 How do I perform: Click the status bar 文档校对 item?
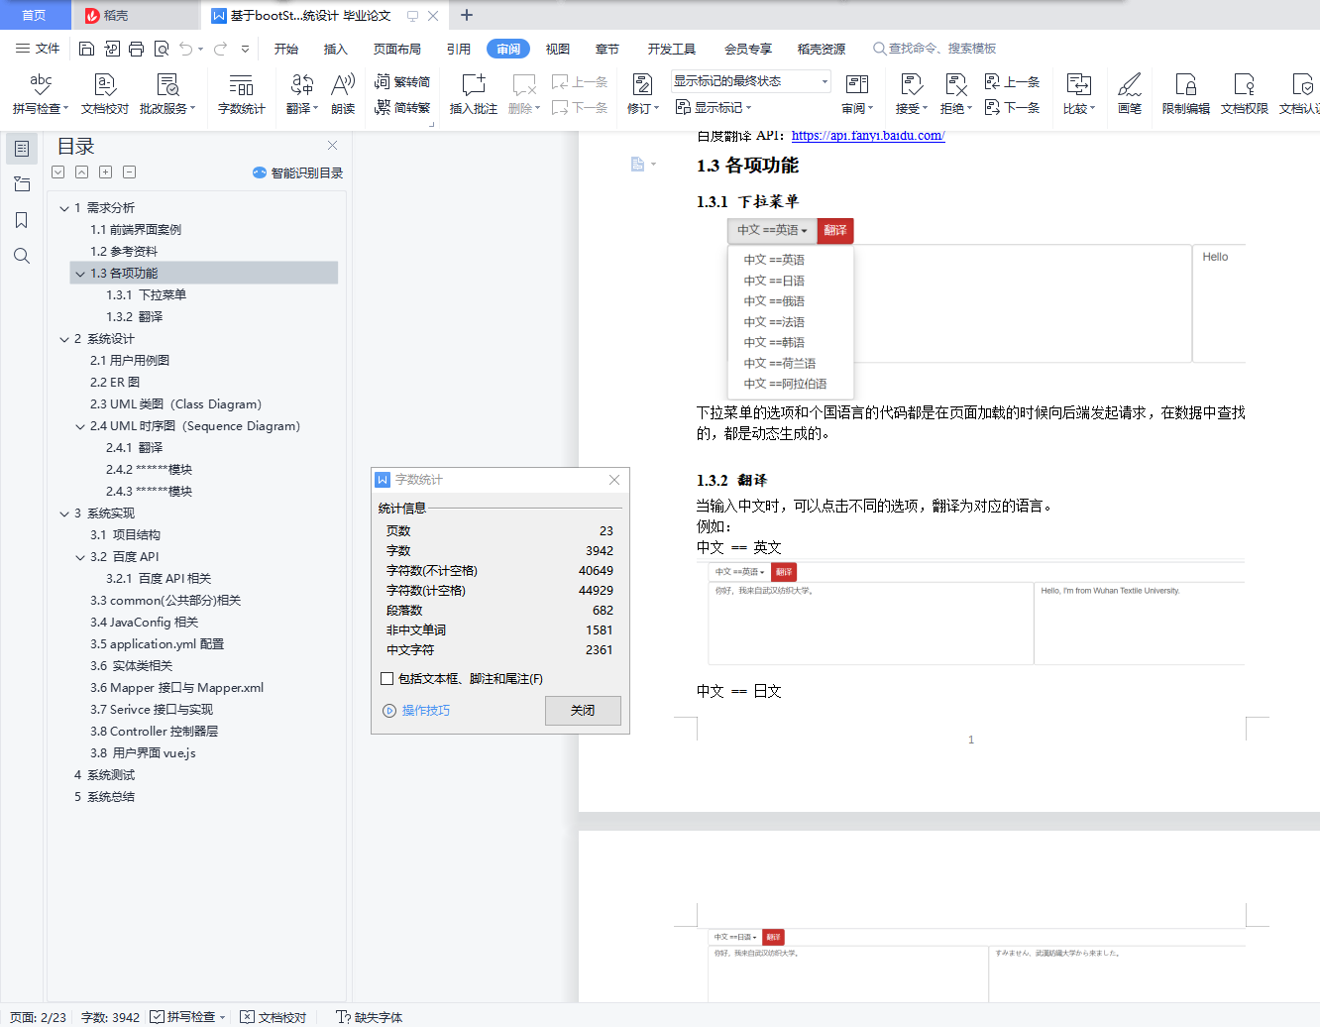click(274, 1017)
